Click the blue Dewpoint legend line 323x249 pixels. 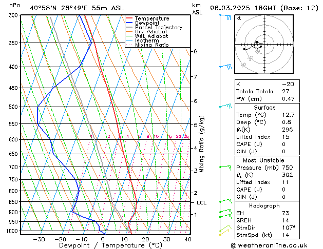point(129,23)
